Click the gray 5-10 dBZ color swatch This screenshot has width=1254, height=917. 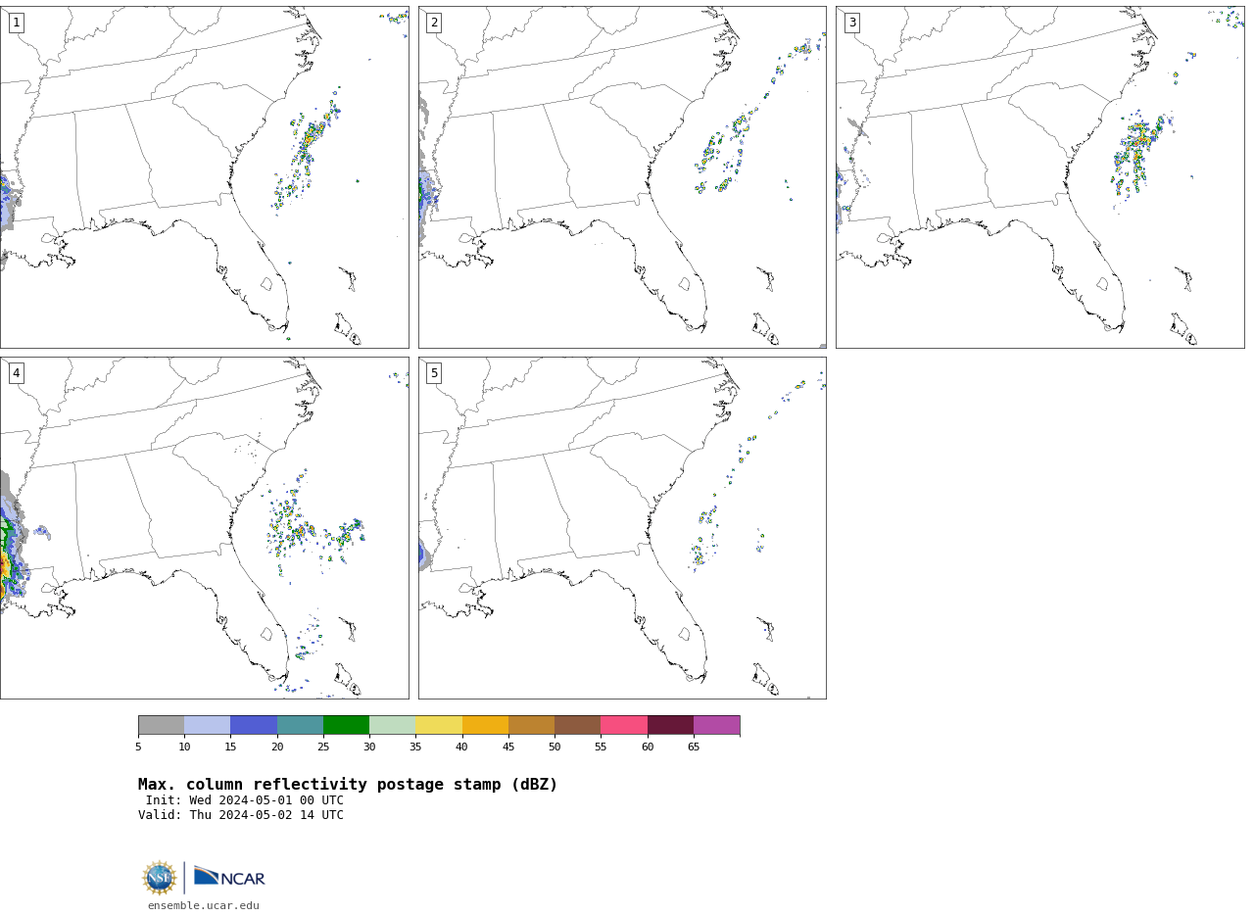tap(161, 725)
